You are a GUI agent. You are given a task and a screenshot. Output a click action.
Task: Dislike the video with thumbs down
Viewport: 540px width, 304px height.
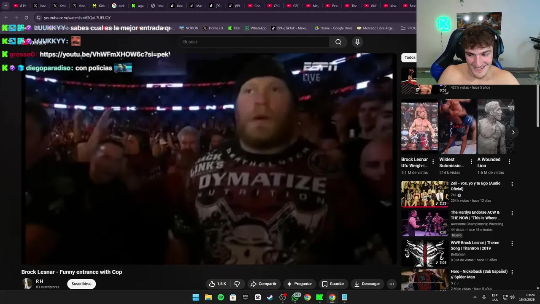237,284
